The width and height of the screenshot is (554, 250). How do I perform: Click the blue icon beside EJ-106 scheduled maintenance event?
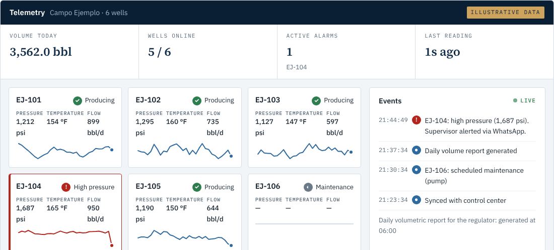(417, 170)
